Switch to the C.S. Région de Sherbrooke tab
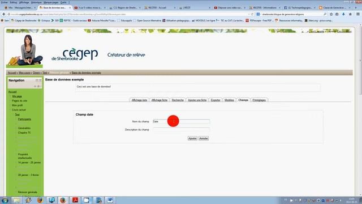The image size is (362, 204). click(x=125, y=7)
